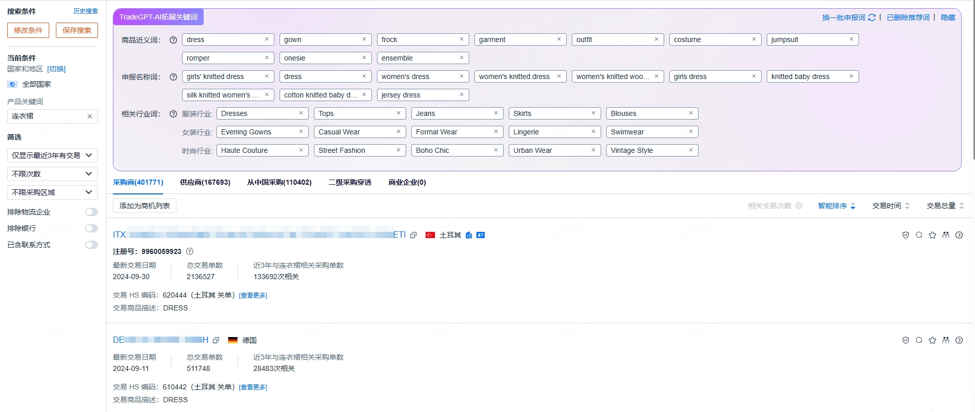Viewport: 975px width, 412px height.
Task: Copy the German company name with the copy icon
Action: click(x=216, y=340)
